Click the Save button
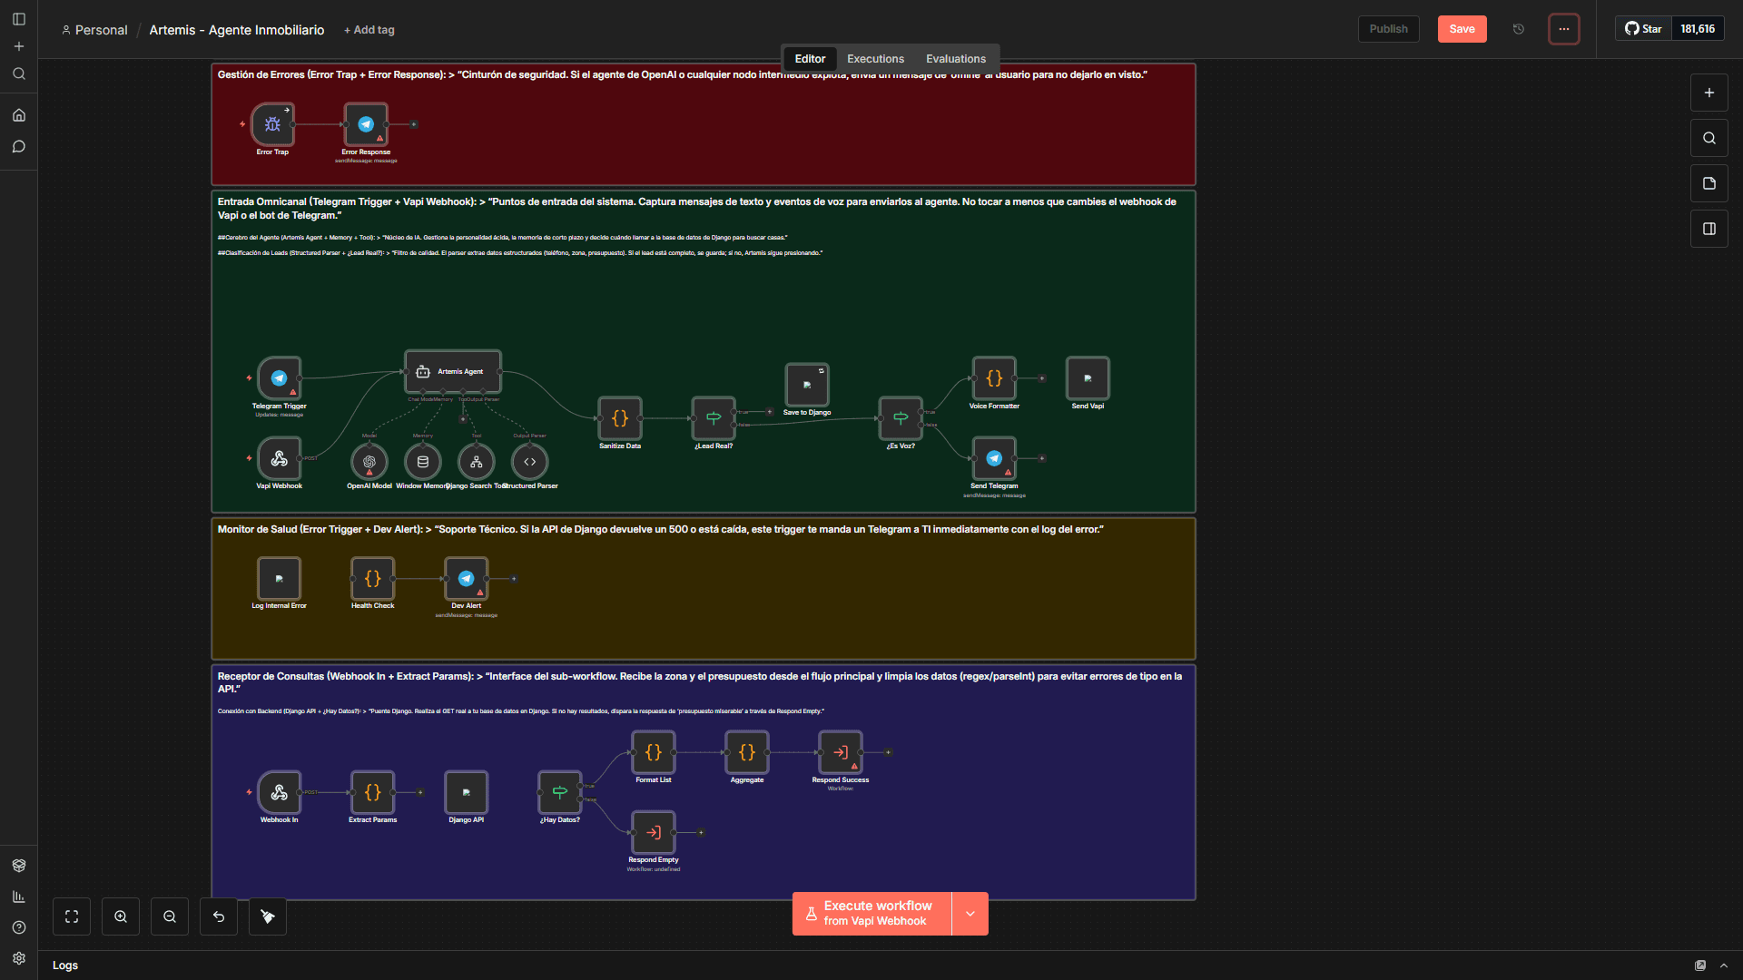Image resolution: width=1743 pixels, height=980 pixels. click(1462, 29)
